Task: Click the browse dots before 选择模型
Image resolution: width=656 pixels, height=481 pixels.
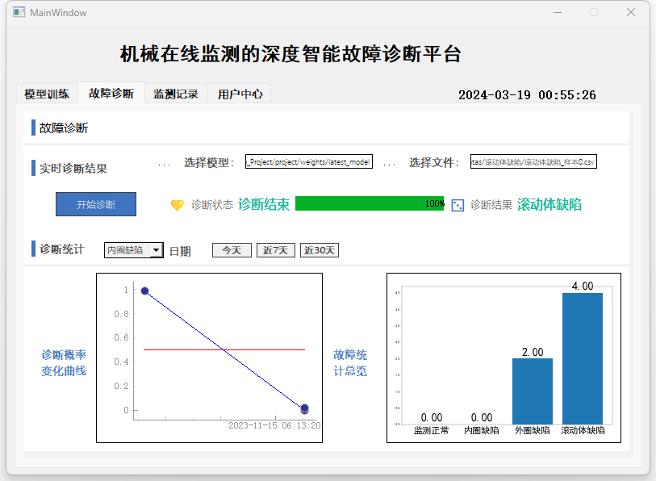Action: (164, 163)
